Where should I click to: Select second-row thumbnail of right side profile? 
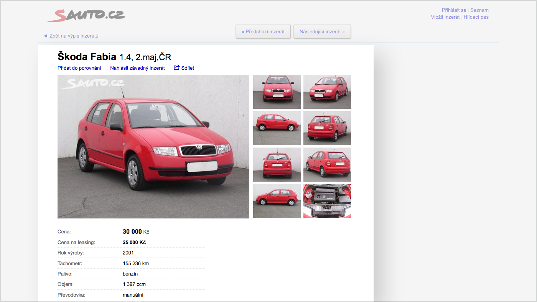click(x=277, y=128)
